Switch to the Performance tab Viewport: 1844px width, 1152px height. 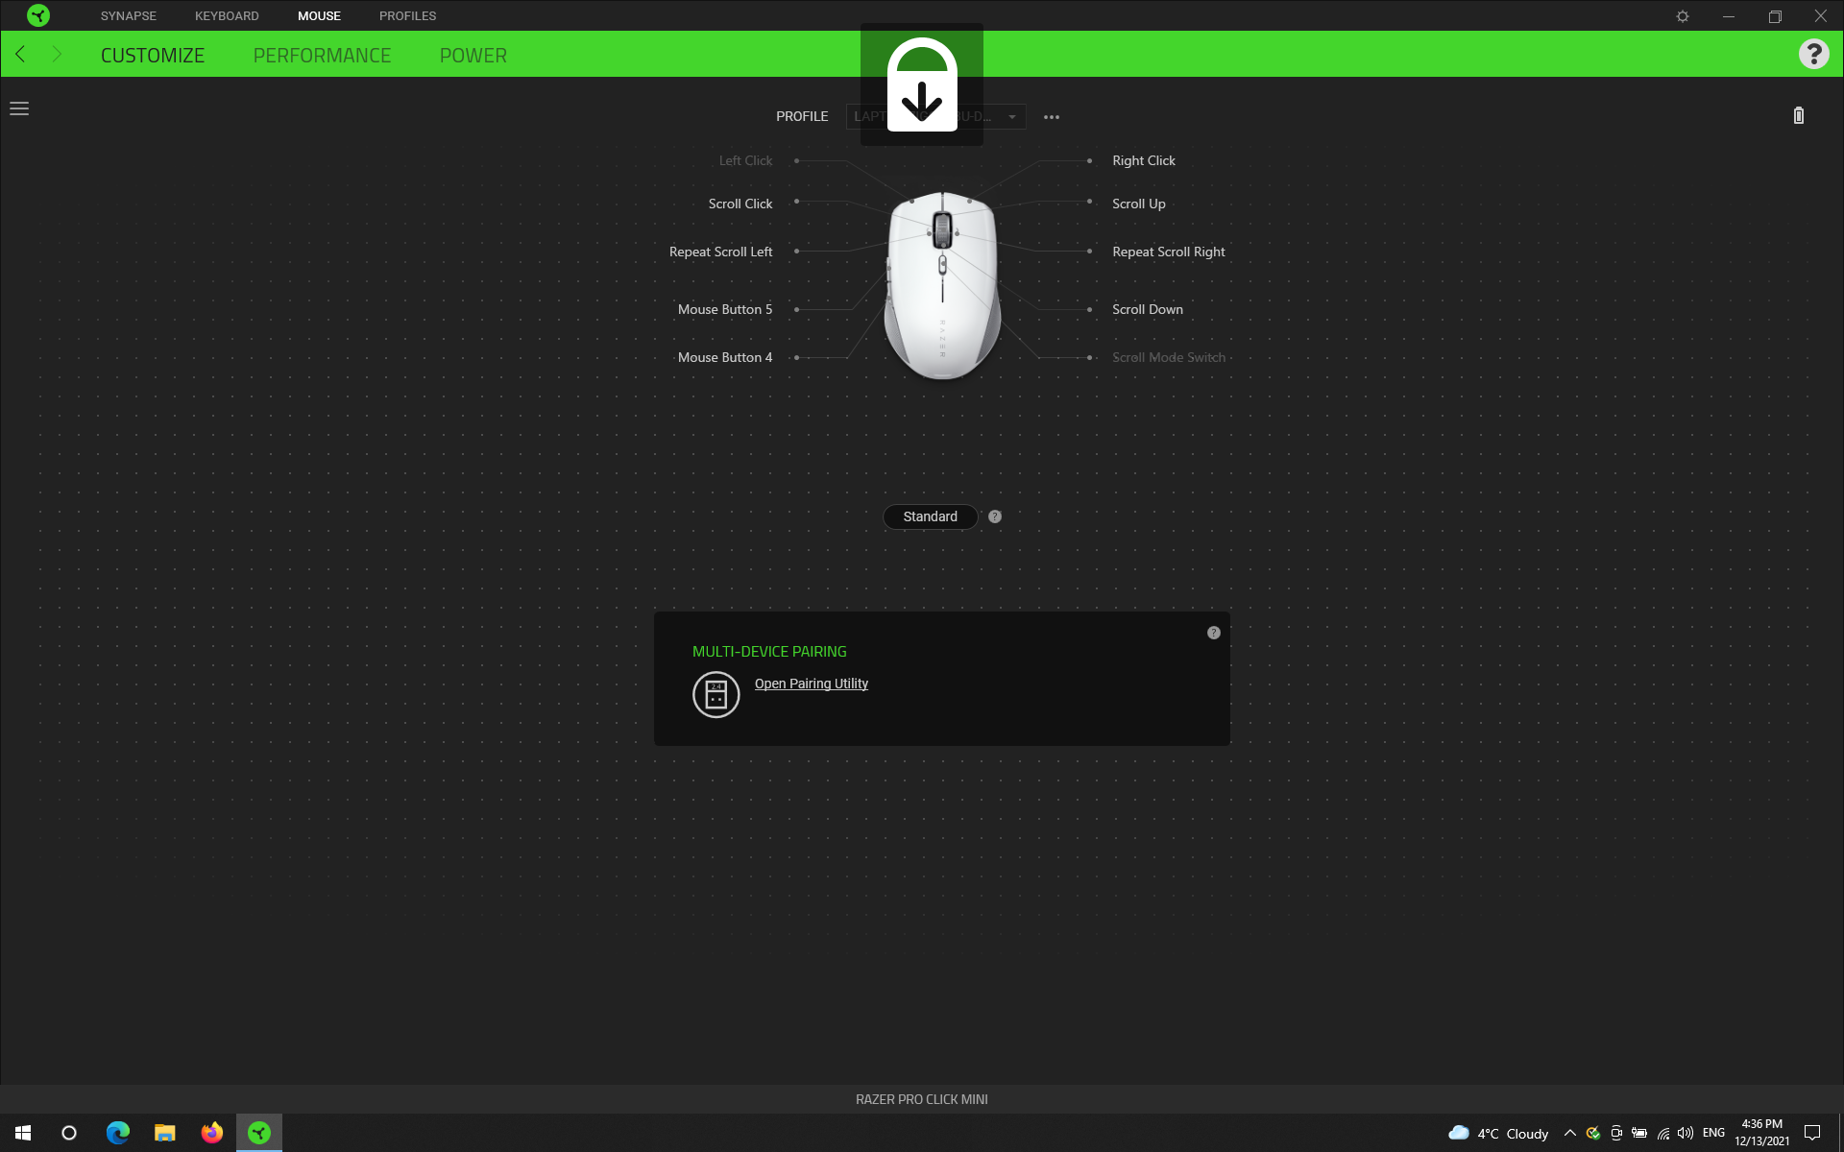click(322, 56)
